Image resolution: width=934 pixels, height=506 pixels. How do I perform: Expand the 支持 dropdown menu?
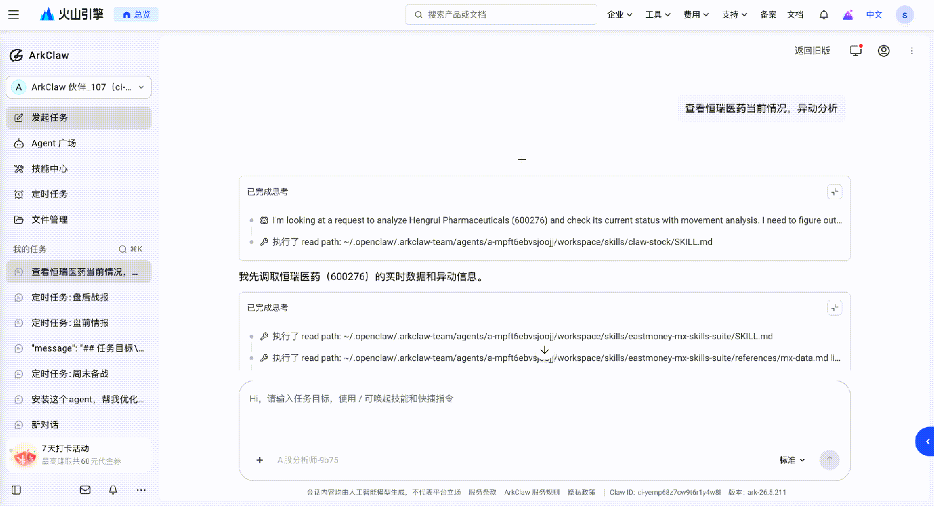tap(734, 14)
